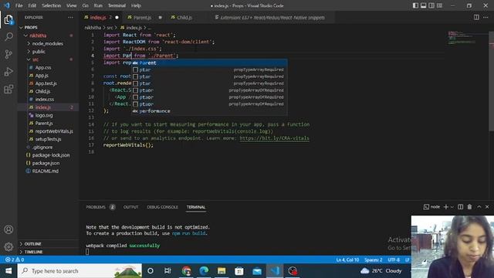Create a new terminal with plus icon

click(x=446, y=207)
